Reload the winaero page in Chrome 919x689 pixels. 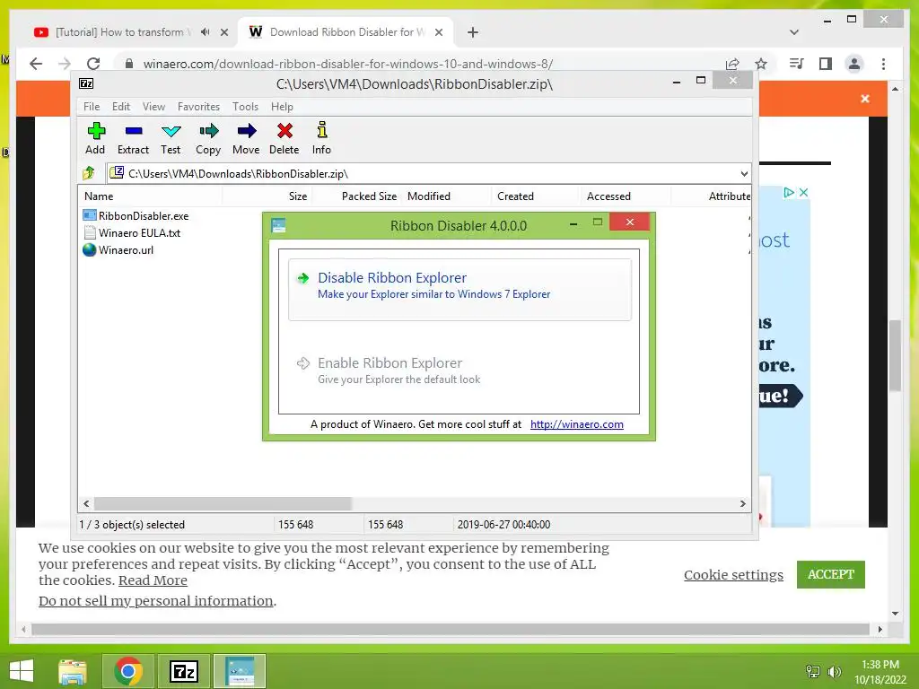pos(93,64)
